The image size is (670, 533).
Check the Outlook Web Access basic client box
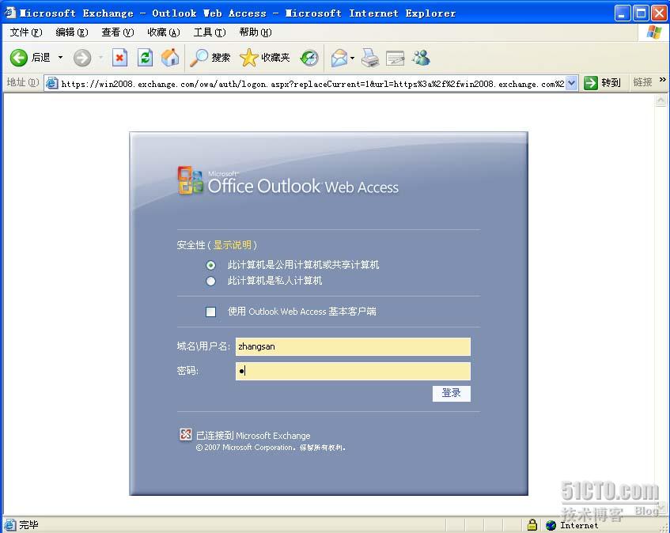[210, 312]
